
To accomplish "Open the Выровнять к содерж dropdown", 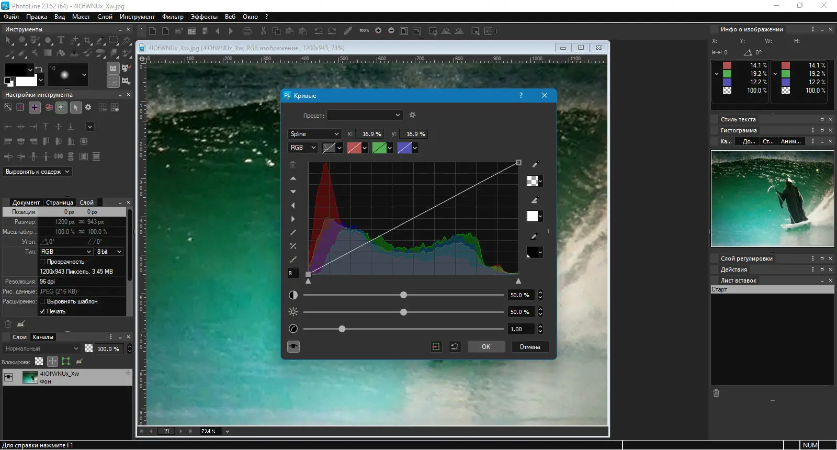I will tap(38, 172).
